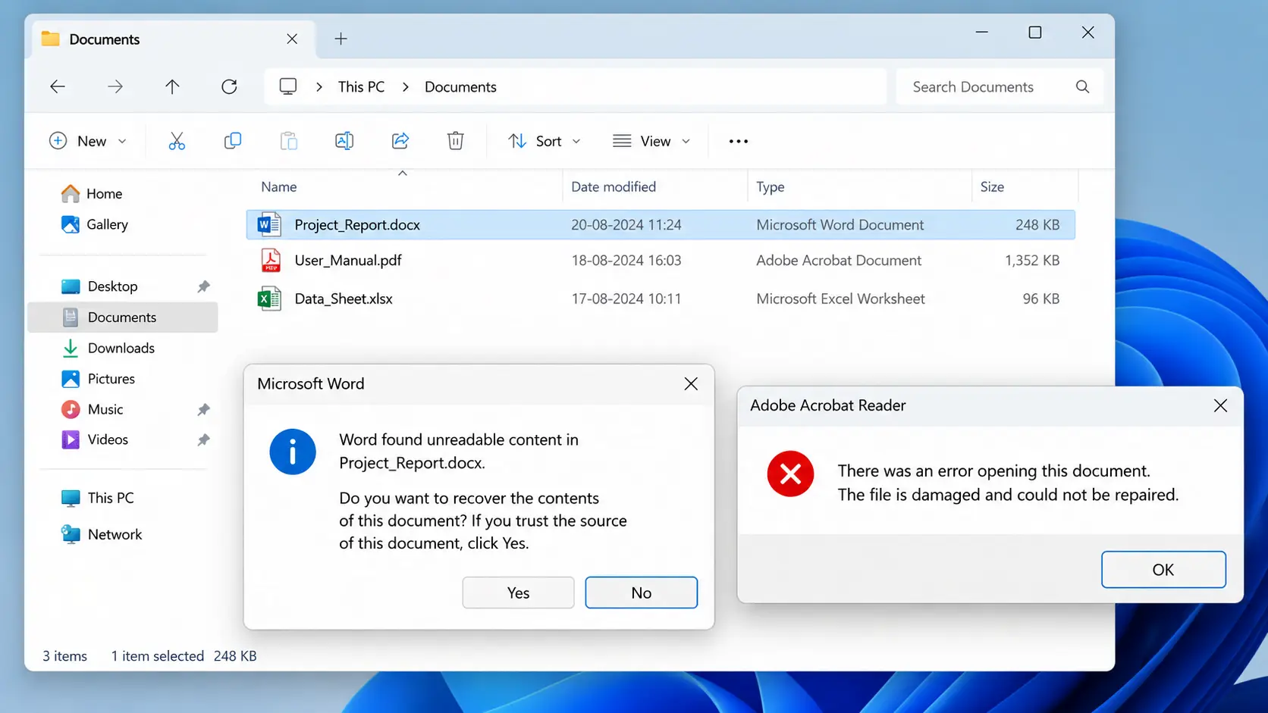Click the Share icon in toolbar

400,141
